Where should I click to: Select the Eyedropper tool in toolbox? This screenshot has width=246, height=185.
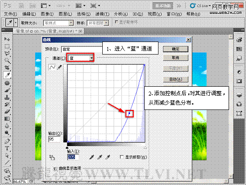(7, 75)
